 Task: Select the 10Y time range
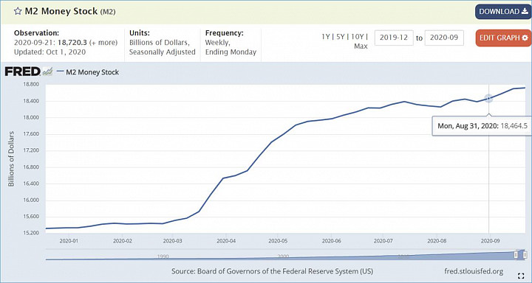357,37
